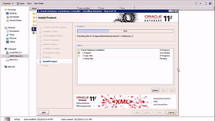The image size is (215, 121).
Task: Click the Documents library icon
Action: pos(7,31)
